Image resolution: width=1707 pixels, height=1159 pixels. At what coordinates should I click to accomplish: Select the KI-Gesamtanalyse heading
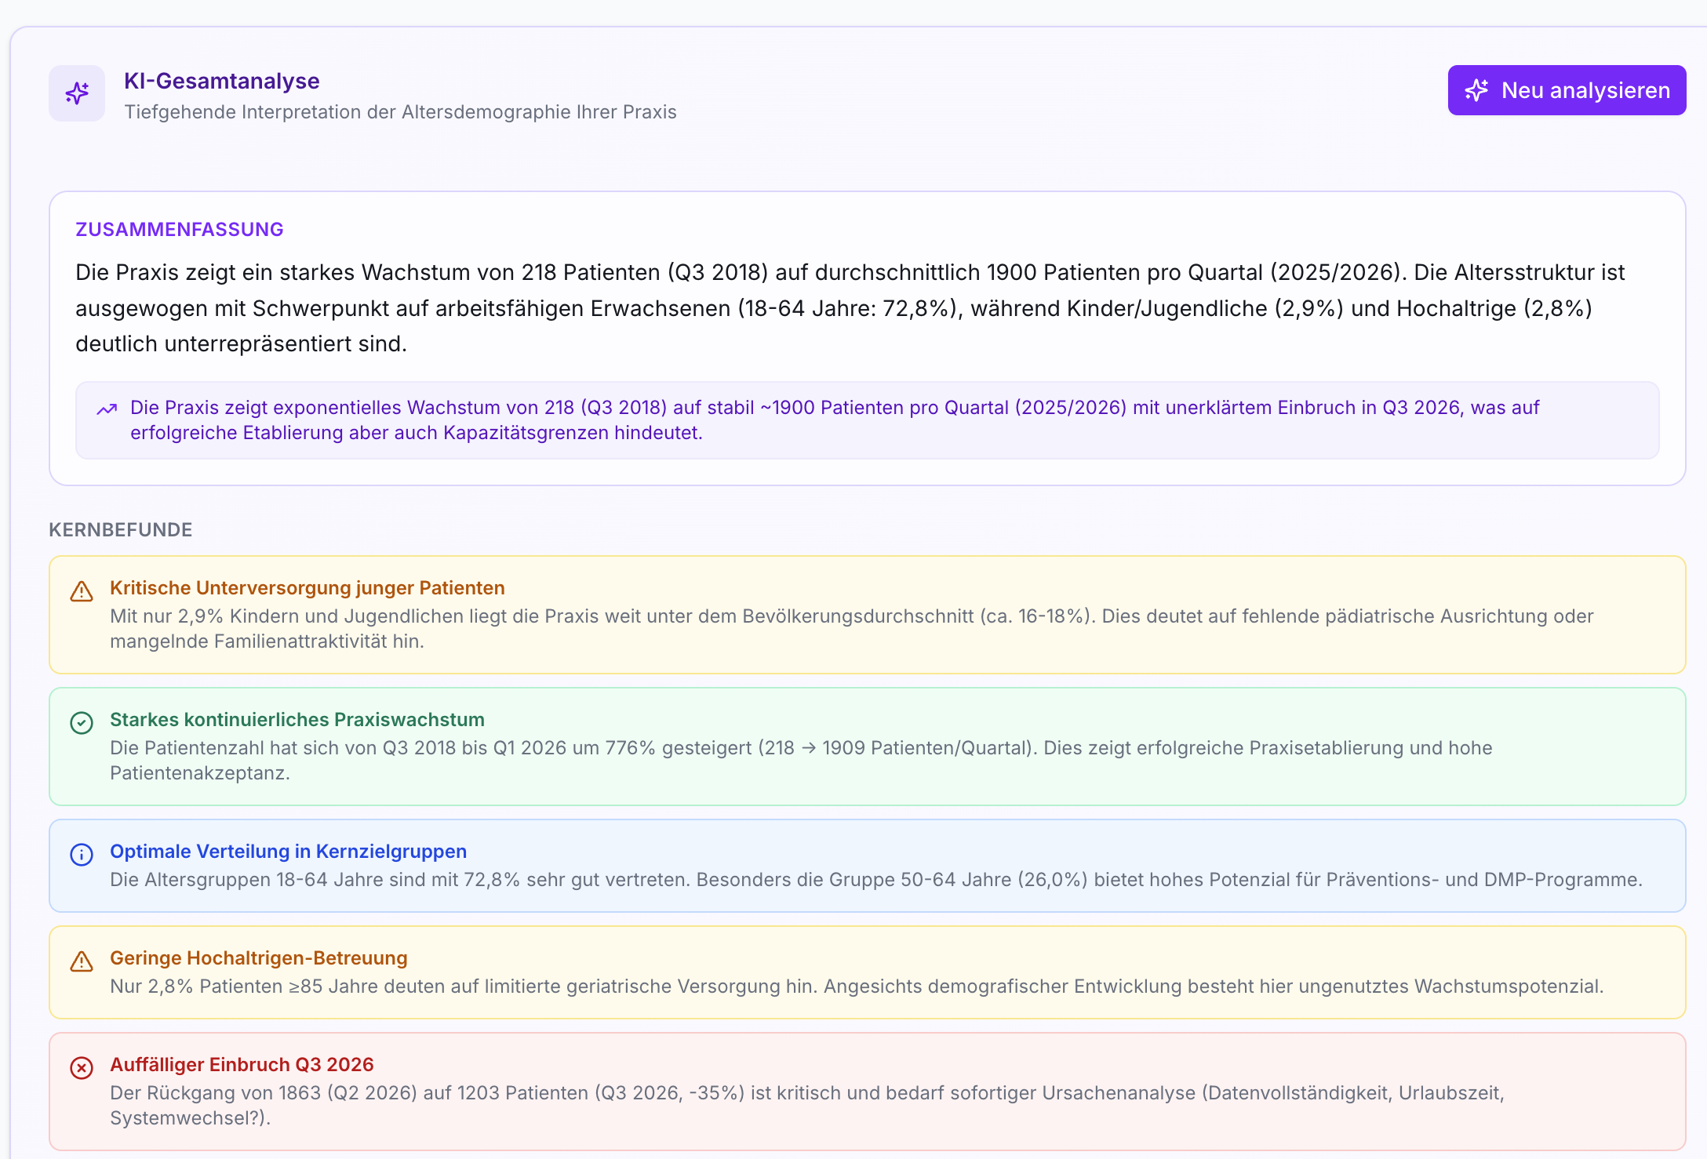coord(222,81)
